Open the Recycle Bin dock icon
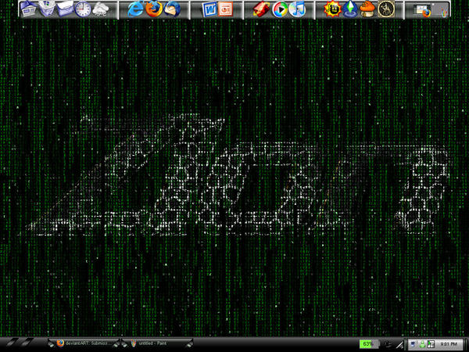The image size is (469, 352). click(x=47, y=9)
